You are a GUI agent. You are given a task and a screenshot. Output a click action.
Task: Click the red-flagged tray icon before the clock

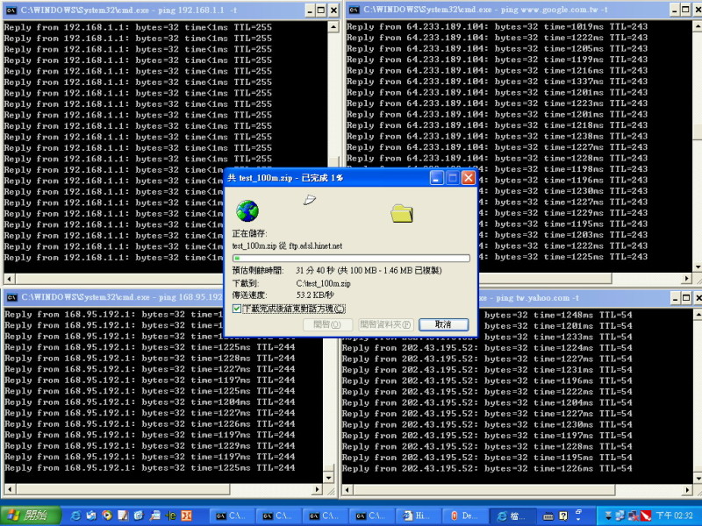(646, 515)
